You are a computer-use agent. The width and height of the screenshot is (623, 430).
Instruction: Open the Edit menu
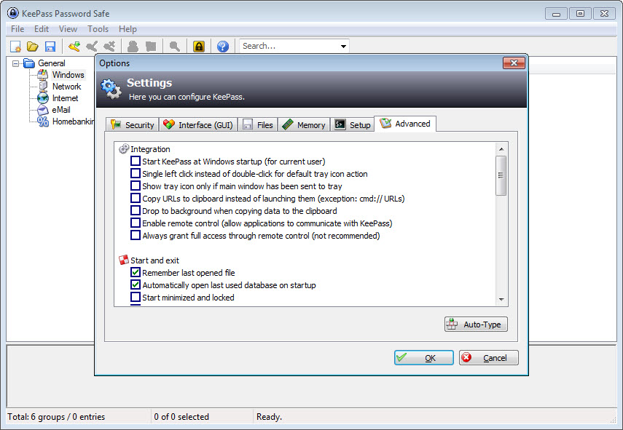(42, 29)
